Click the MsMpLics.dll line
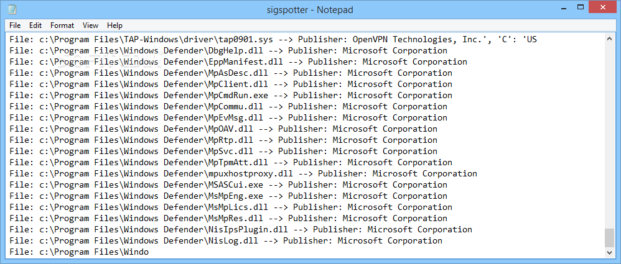The width and height of the screenshot is (621, 264). [x=231, y=207]
